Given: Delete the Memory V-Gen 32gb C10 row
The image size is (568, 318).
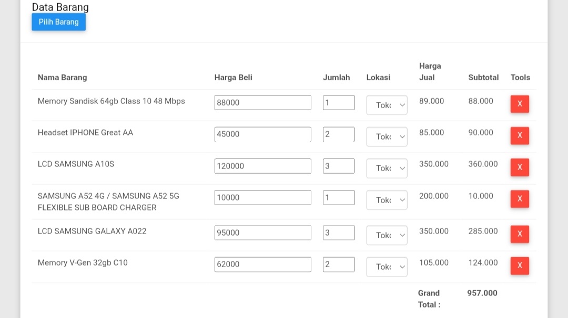Looking at the screenshot, I should point(519,266).
